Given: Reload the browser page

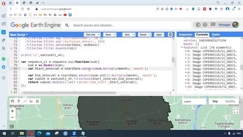Looking at the screenshot, I should point(22,9).
